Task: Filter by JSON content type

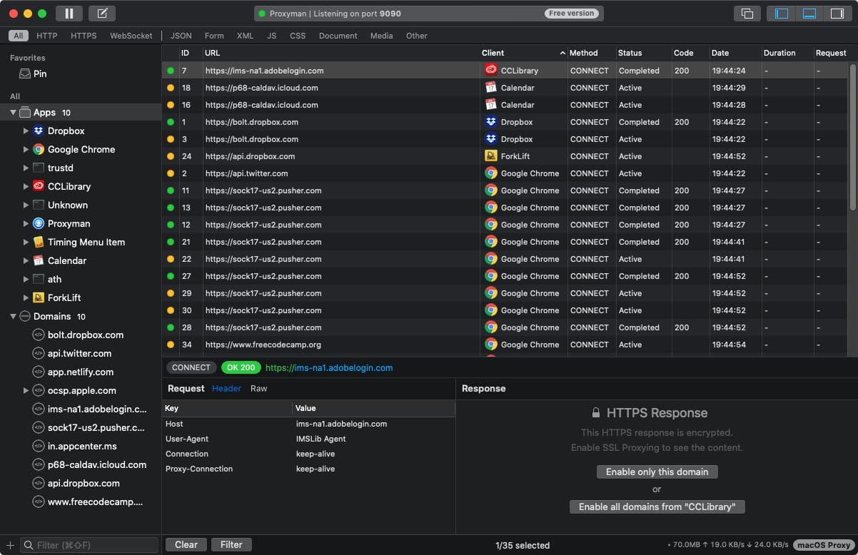Action: tap(181, 36)
